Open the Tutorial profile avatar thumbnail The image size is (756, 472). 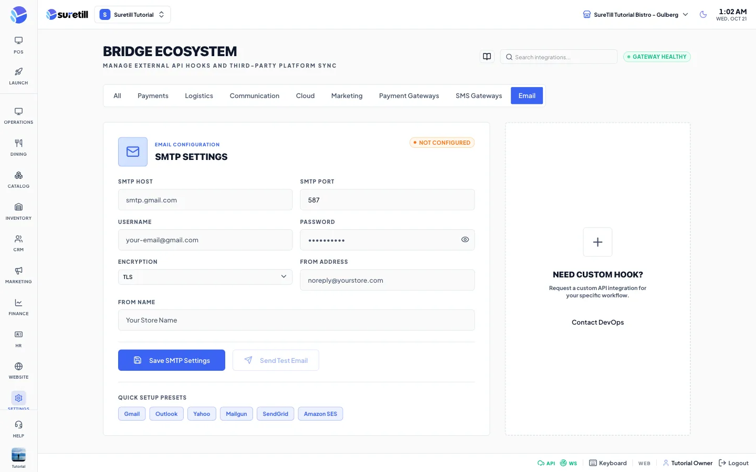point(18,455)
